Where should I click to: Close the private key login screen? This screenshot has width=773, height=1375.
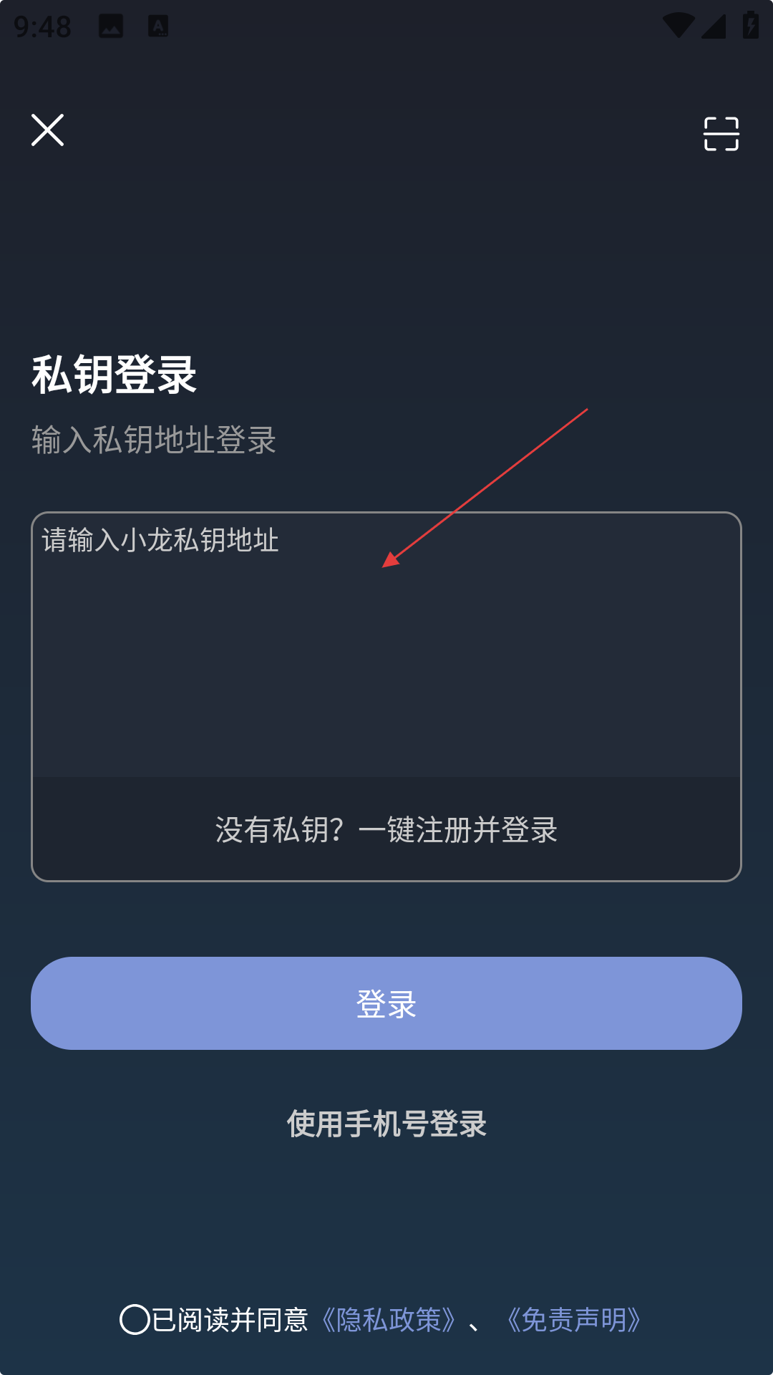tap(47, 130)
